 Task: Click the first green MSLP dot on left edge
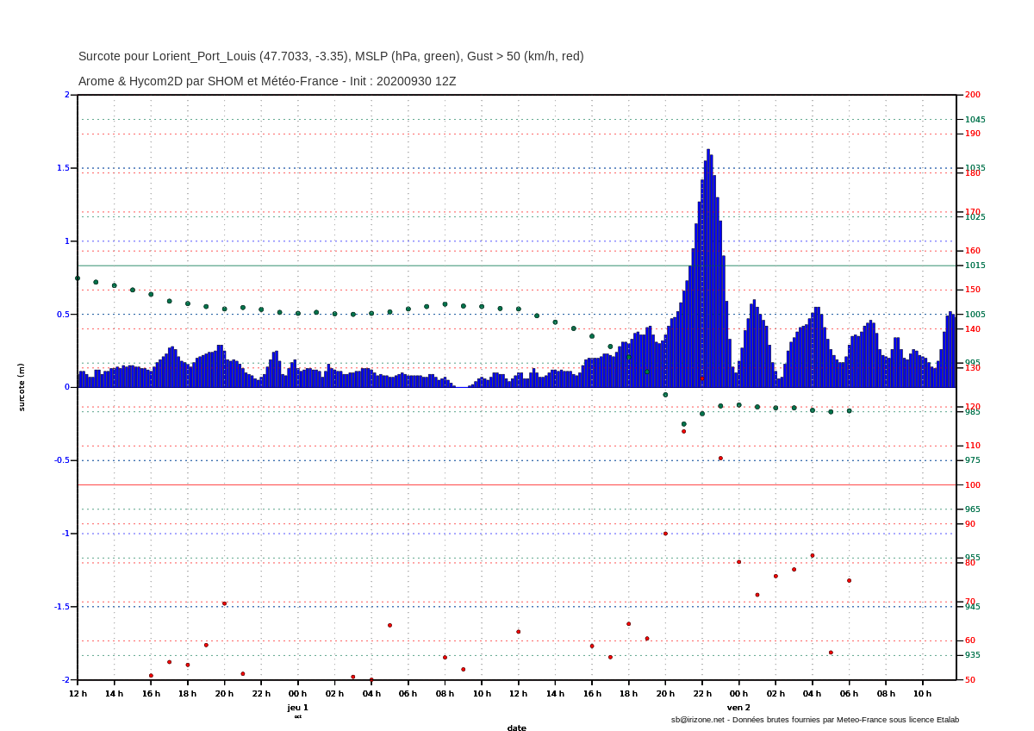click(78, 278)
